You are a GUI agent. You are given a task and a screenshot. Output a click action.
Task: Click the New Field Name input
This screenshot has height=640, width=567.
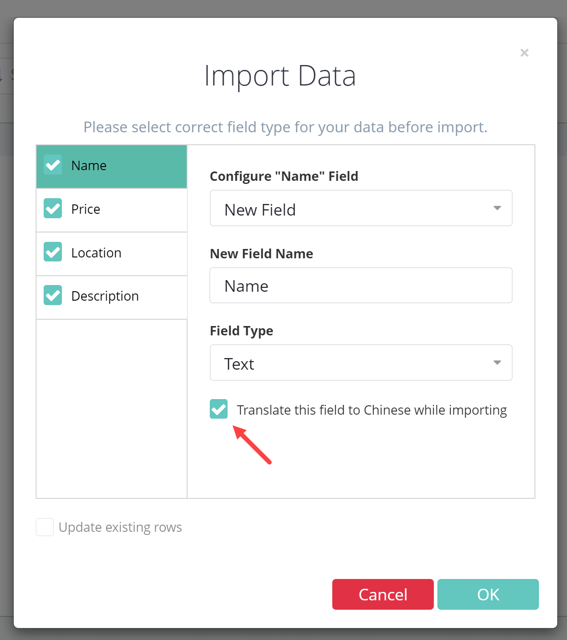[x=361, y=285]
